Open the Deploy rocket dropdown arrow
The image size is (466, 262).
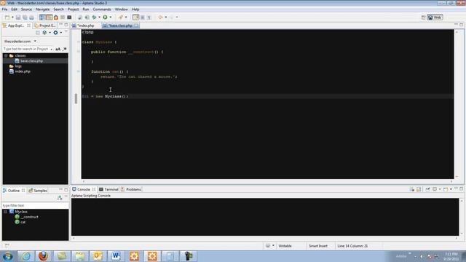(x=126, y=17)
